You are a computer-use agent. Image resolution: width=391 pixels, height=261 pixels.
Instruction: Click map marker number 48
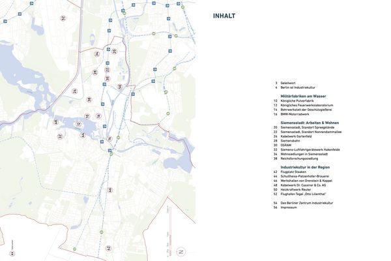55,122
